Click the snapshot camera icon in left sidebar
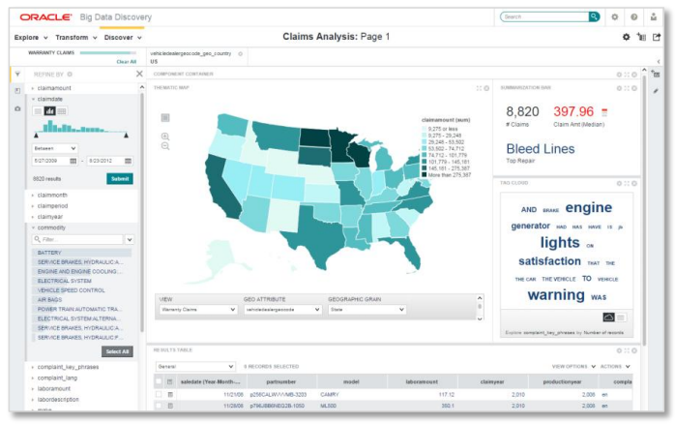The width and height of the screenshot is (675, 424). pyautogui.click(x=17, y=108)
